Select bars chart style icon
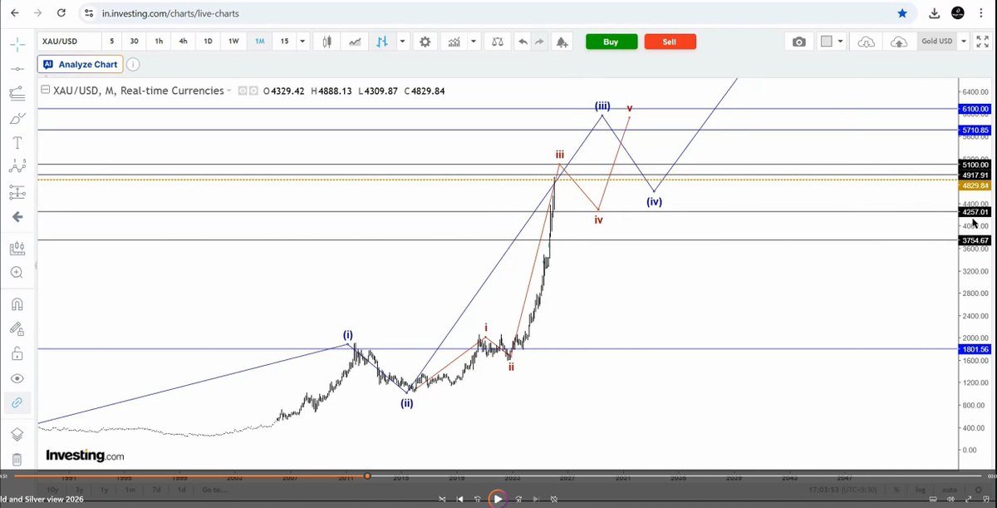Screen dimensions: 997x508 coord(383,42)
